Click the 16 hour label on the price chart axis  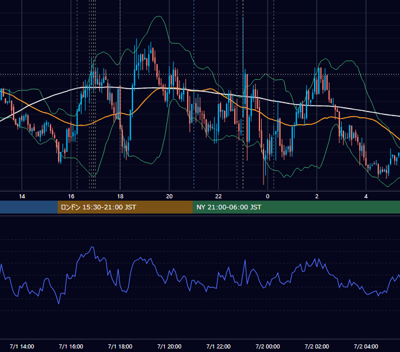click(x=71, y=197)
